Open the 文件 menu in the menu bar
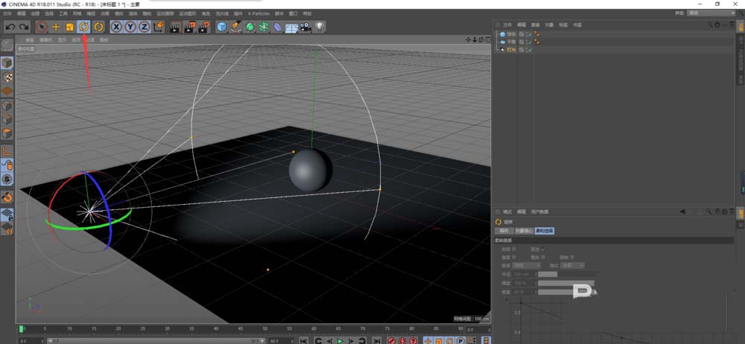The image size is (745, 344). coord(7,13)
